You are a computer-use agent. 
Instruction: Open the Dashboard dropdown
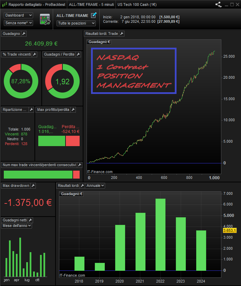pos(18,15)
